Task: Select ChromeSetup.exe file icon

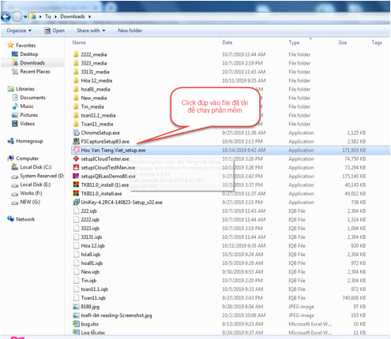Action: [76, 132]
